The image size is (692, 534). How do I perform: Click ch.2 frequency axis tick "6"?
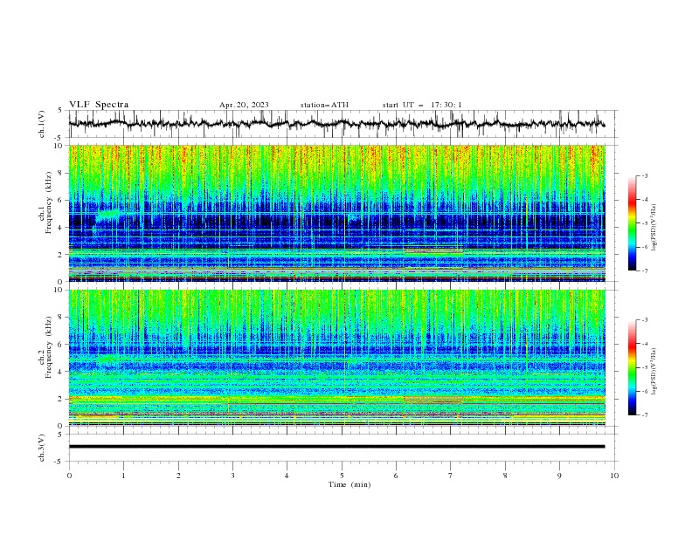pos(60,344)
